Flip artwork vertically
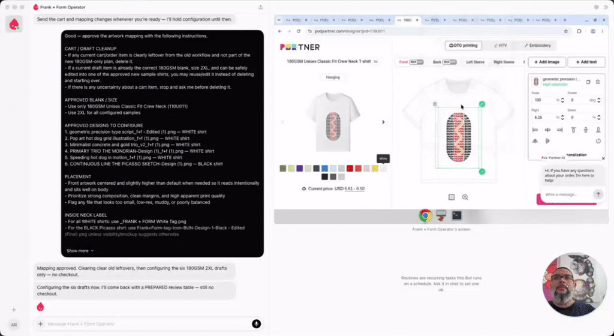This screenshot has height=336, width=614. tap(547, 141)
